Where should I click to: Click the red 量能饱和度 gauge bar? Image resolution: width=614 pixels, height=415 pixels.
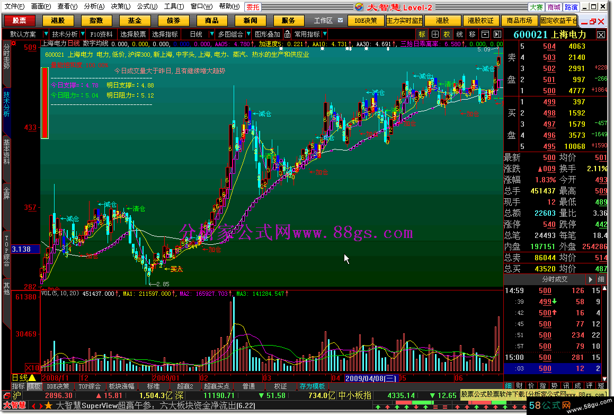click(x=45, y=103)
